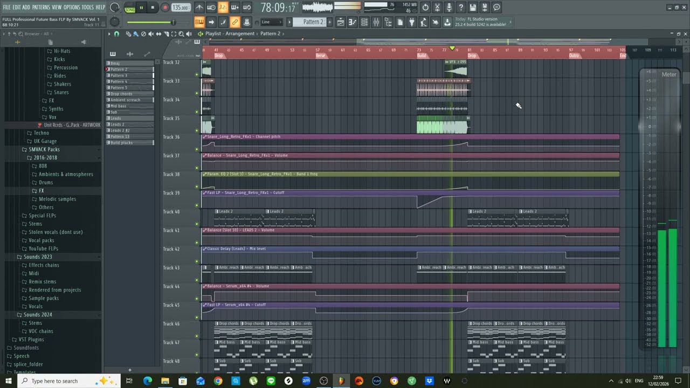The height and width of the screenshot is (388, 690).
Task: Toggle loop recording icon
Action: (x=246, y=8)
